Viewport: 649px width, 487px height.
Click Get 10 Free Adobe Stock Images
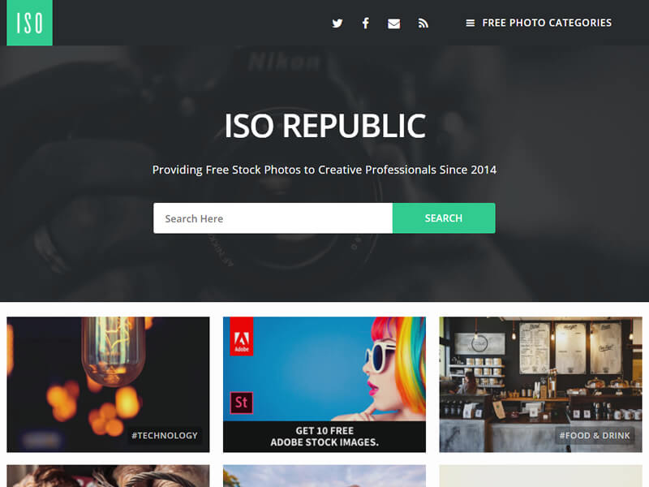click(x=324, y=437)
